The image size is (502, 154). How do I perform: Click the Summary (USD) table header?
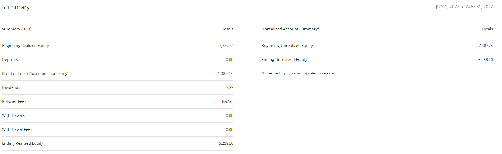(x=17, y=29)
